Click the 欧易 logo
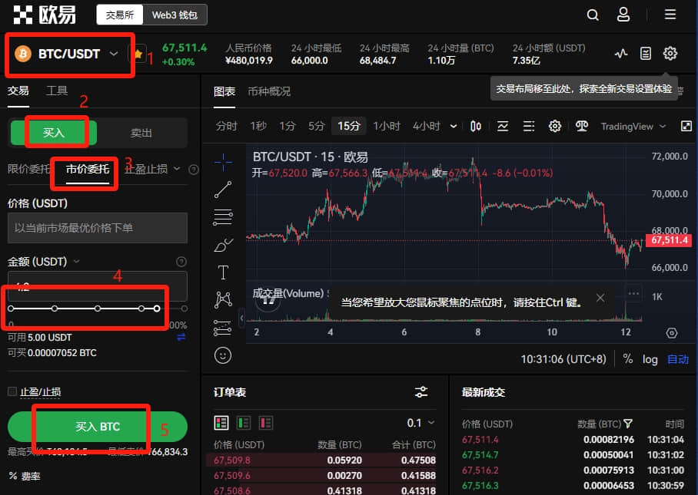Viewport: 698px width, 495px height. click(45, 15)
